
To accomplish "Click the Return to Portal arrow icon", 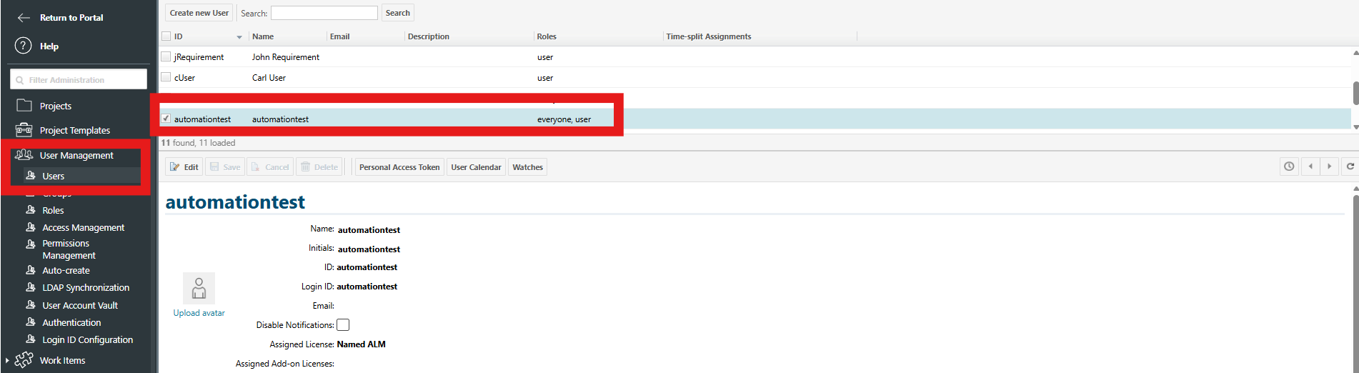I will coord(24,17).
